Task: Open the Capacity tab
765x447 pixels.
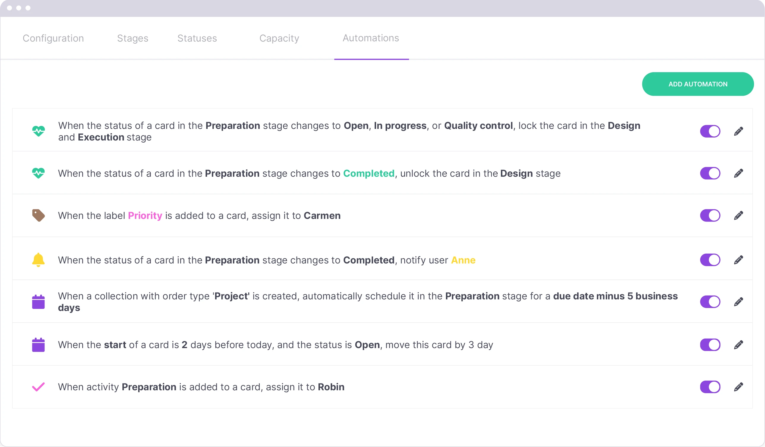Action: (x=279, y=38)
